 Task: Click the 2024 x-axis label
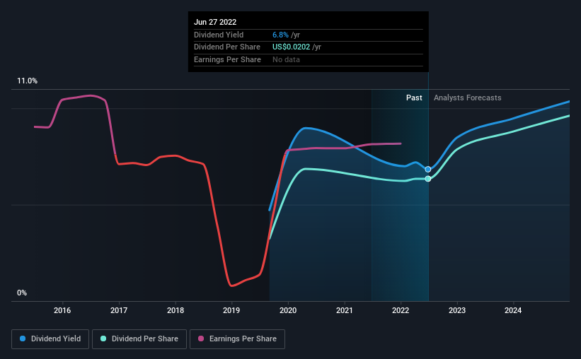513,310
